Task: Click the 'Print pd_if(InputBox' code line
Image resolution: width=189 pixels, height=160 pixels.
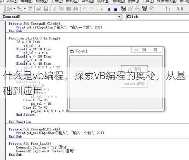Action: coord(59,27)
